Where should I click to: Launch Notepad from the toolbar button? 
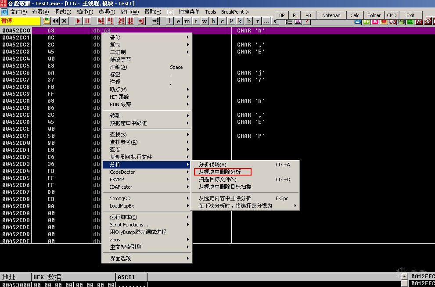[331, 15]
